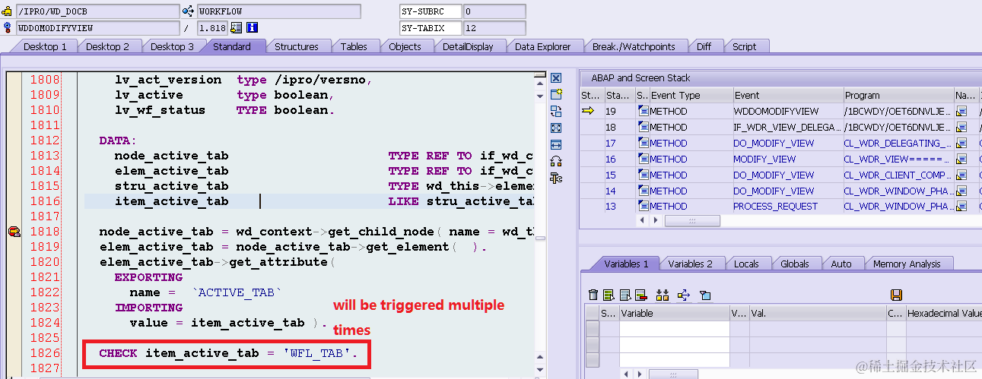982x379 pixels.
Task: Click first empty Variable input cell
Action: tap(674, 328)
